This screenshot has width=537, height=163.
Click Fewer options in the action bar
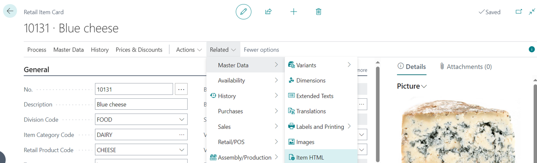[261, 50]
